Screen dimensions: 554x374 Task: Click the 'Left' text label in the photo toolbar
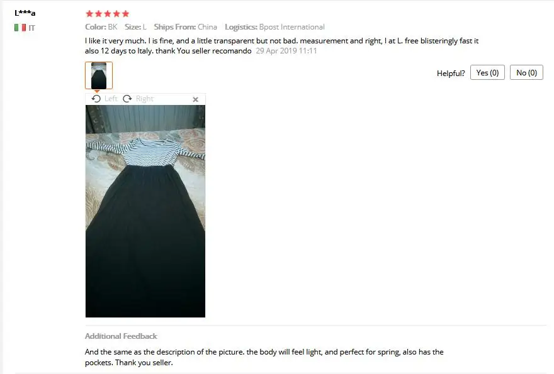pyautogui.click(x=111, y=99)
